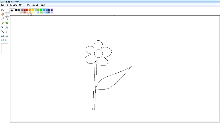Click inside the flower's center circle

pos(98,54)
